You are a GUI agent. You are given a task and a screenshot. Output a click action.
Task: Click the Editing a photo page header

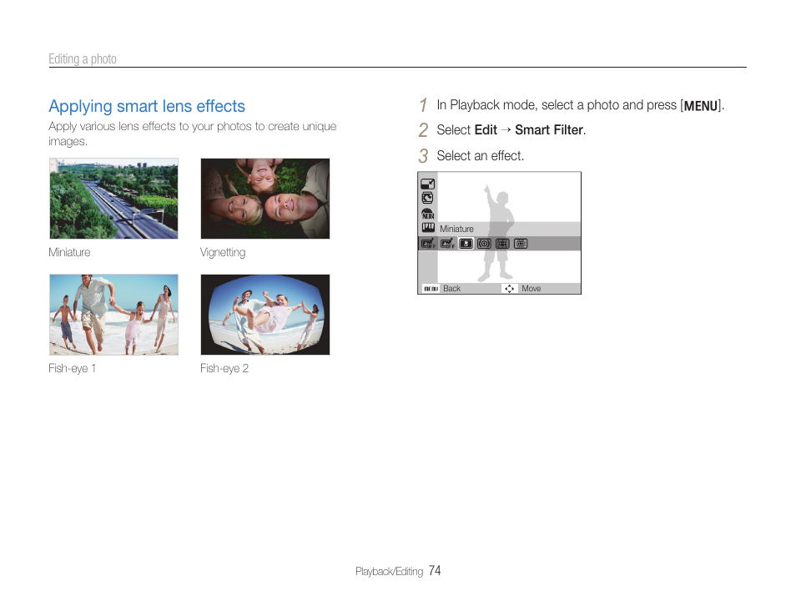[83, 59]
